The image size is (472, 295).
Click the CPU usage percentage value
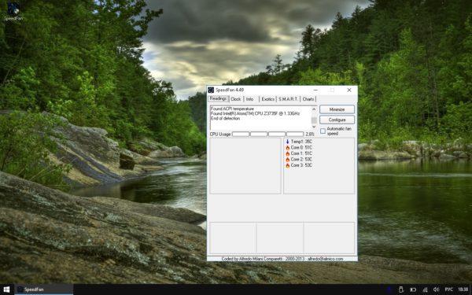pyautogui.click(x=310, y=135)
